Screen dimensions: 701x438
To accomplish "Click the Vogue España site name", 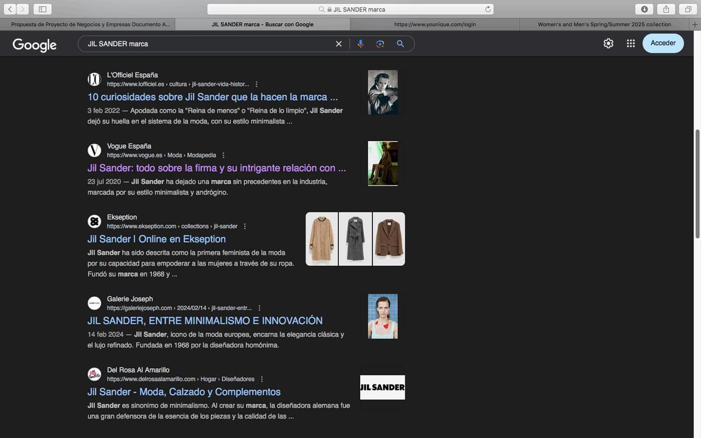I will pos(129,146).
